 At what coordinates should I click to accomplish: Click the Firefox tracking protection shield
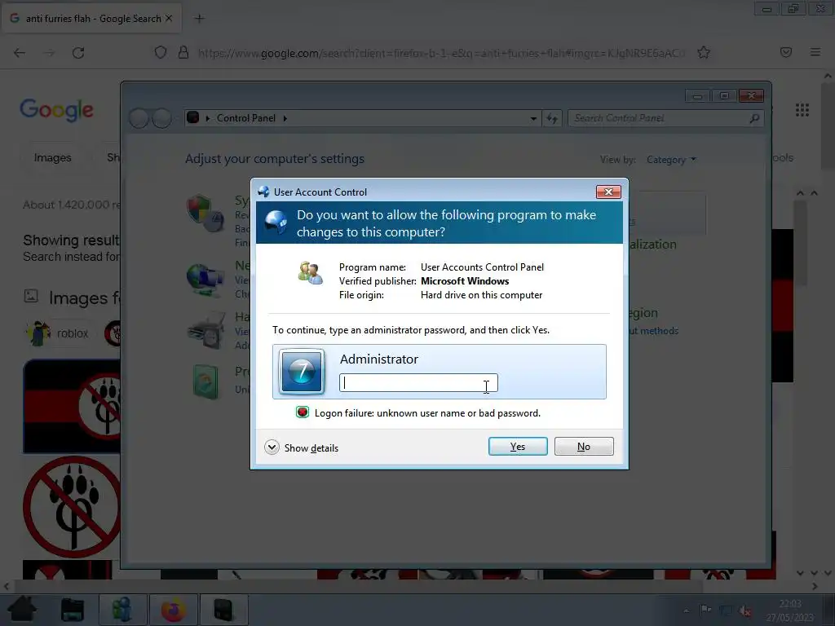tap(161, 52)
